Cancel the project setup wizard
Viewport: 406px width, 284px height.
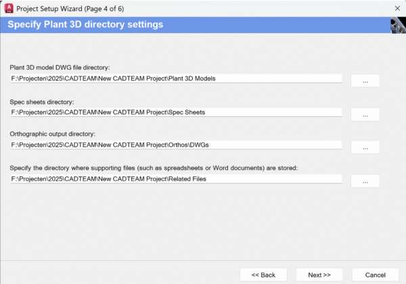point(375,275)
